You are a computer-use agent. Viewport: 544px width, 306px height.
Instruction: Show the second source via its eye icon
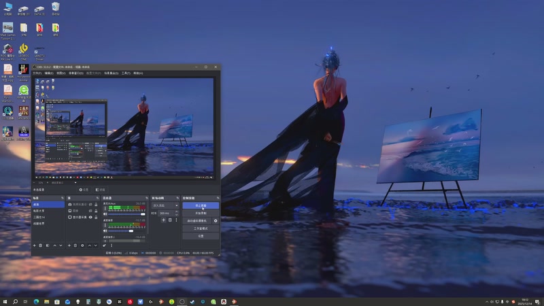pos(90,211)
